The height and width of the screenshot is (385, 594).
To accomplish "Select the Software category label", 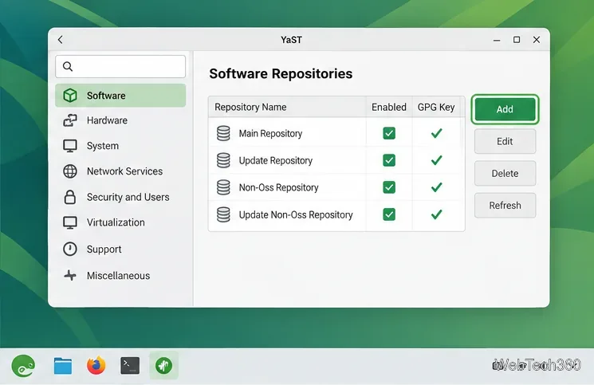I will pyautogui.click(x=106, y=96).
